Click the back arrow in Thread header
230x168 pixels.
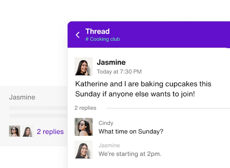click(x=78, y=35)
